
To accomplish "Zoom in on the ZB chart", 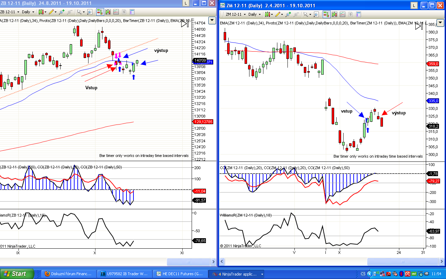I will click(62, 12).
